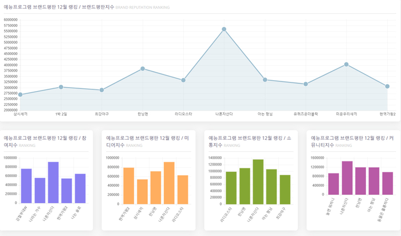Click the green 런닝맨 bar
Image resolution: width=401 pixels, height=236 pixels.
pos(245,186)
